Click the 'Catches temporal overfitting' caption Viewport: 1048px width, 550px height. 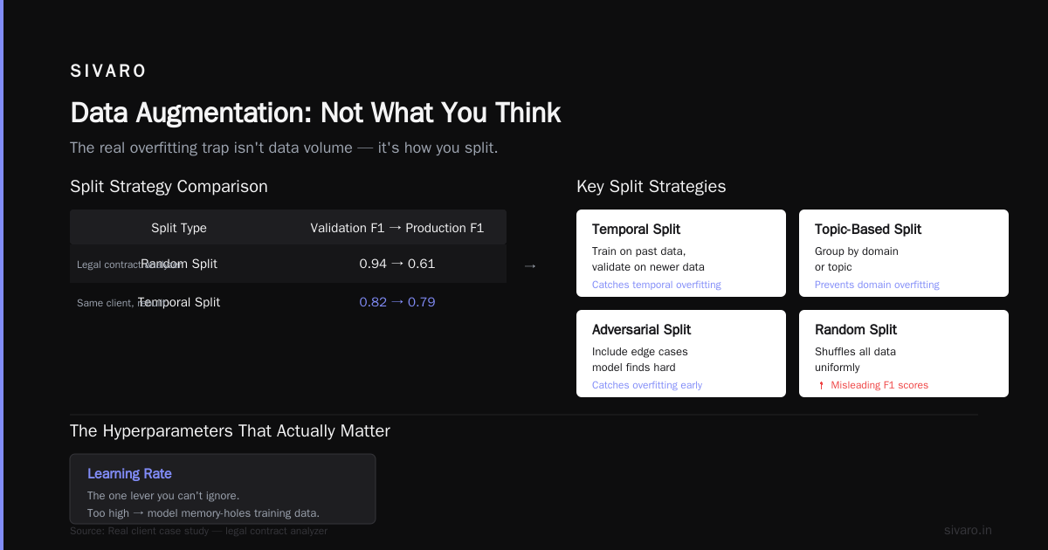pyautogui.click(x=657, y=285)
